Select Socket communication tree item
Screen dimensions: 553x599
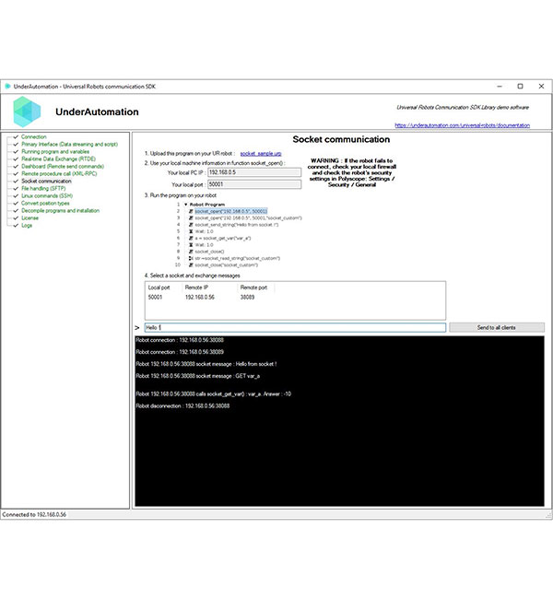[x=46, y=181]
